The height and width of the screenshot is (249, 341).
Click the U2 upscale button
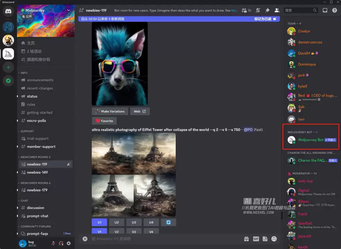click(117, 222)
